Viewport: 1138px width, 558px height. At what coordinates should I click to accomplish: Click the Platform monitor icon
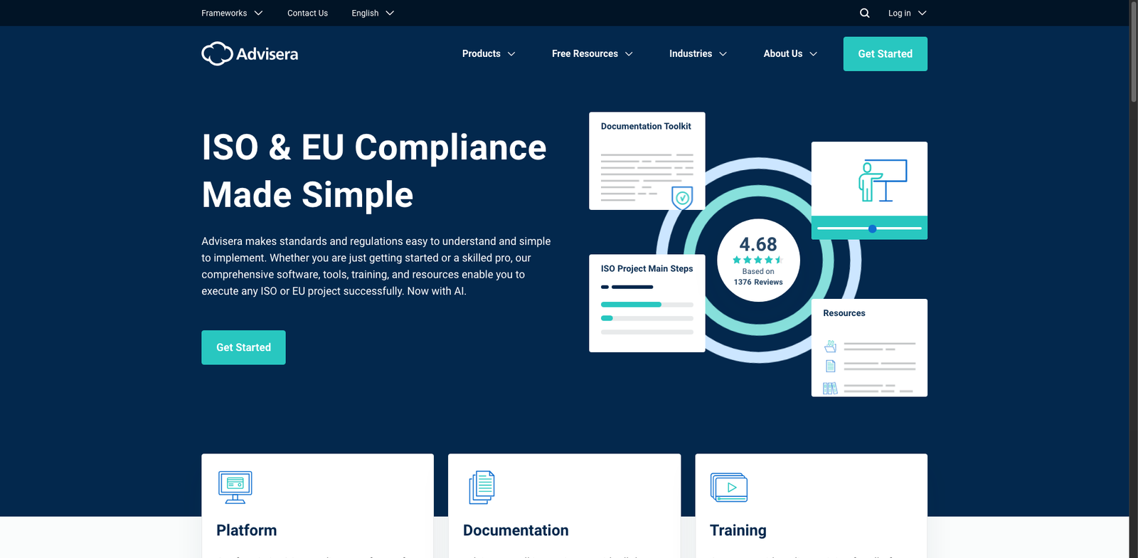[235, 487]
